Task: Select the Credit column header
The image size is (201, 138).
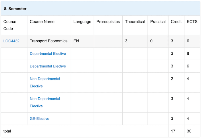Action: coord(176,25)
